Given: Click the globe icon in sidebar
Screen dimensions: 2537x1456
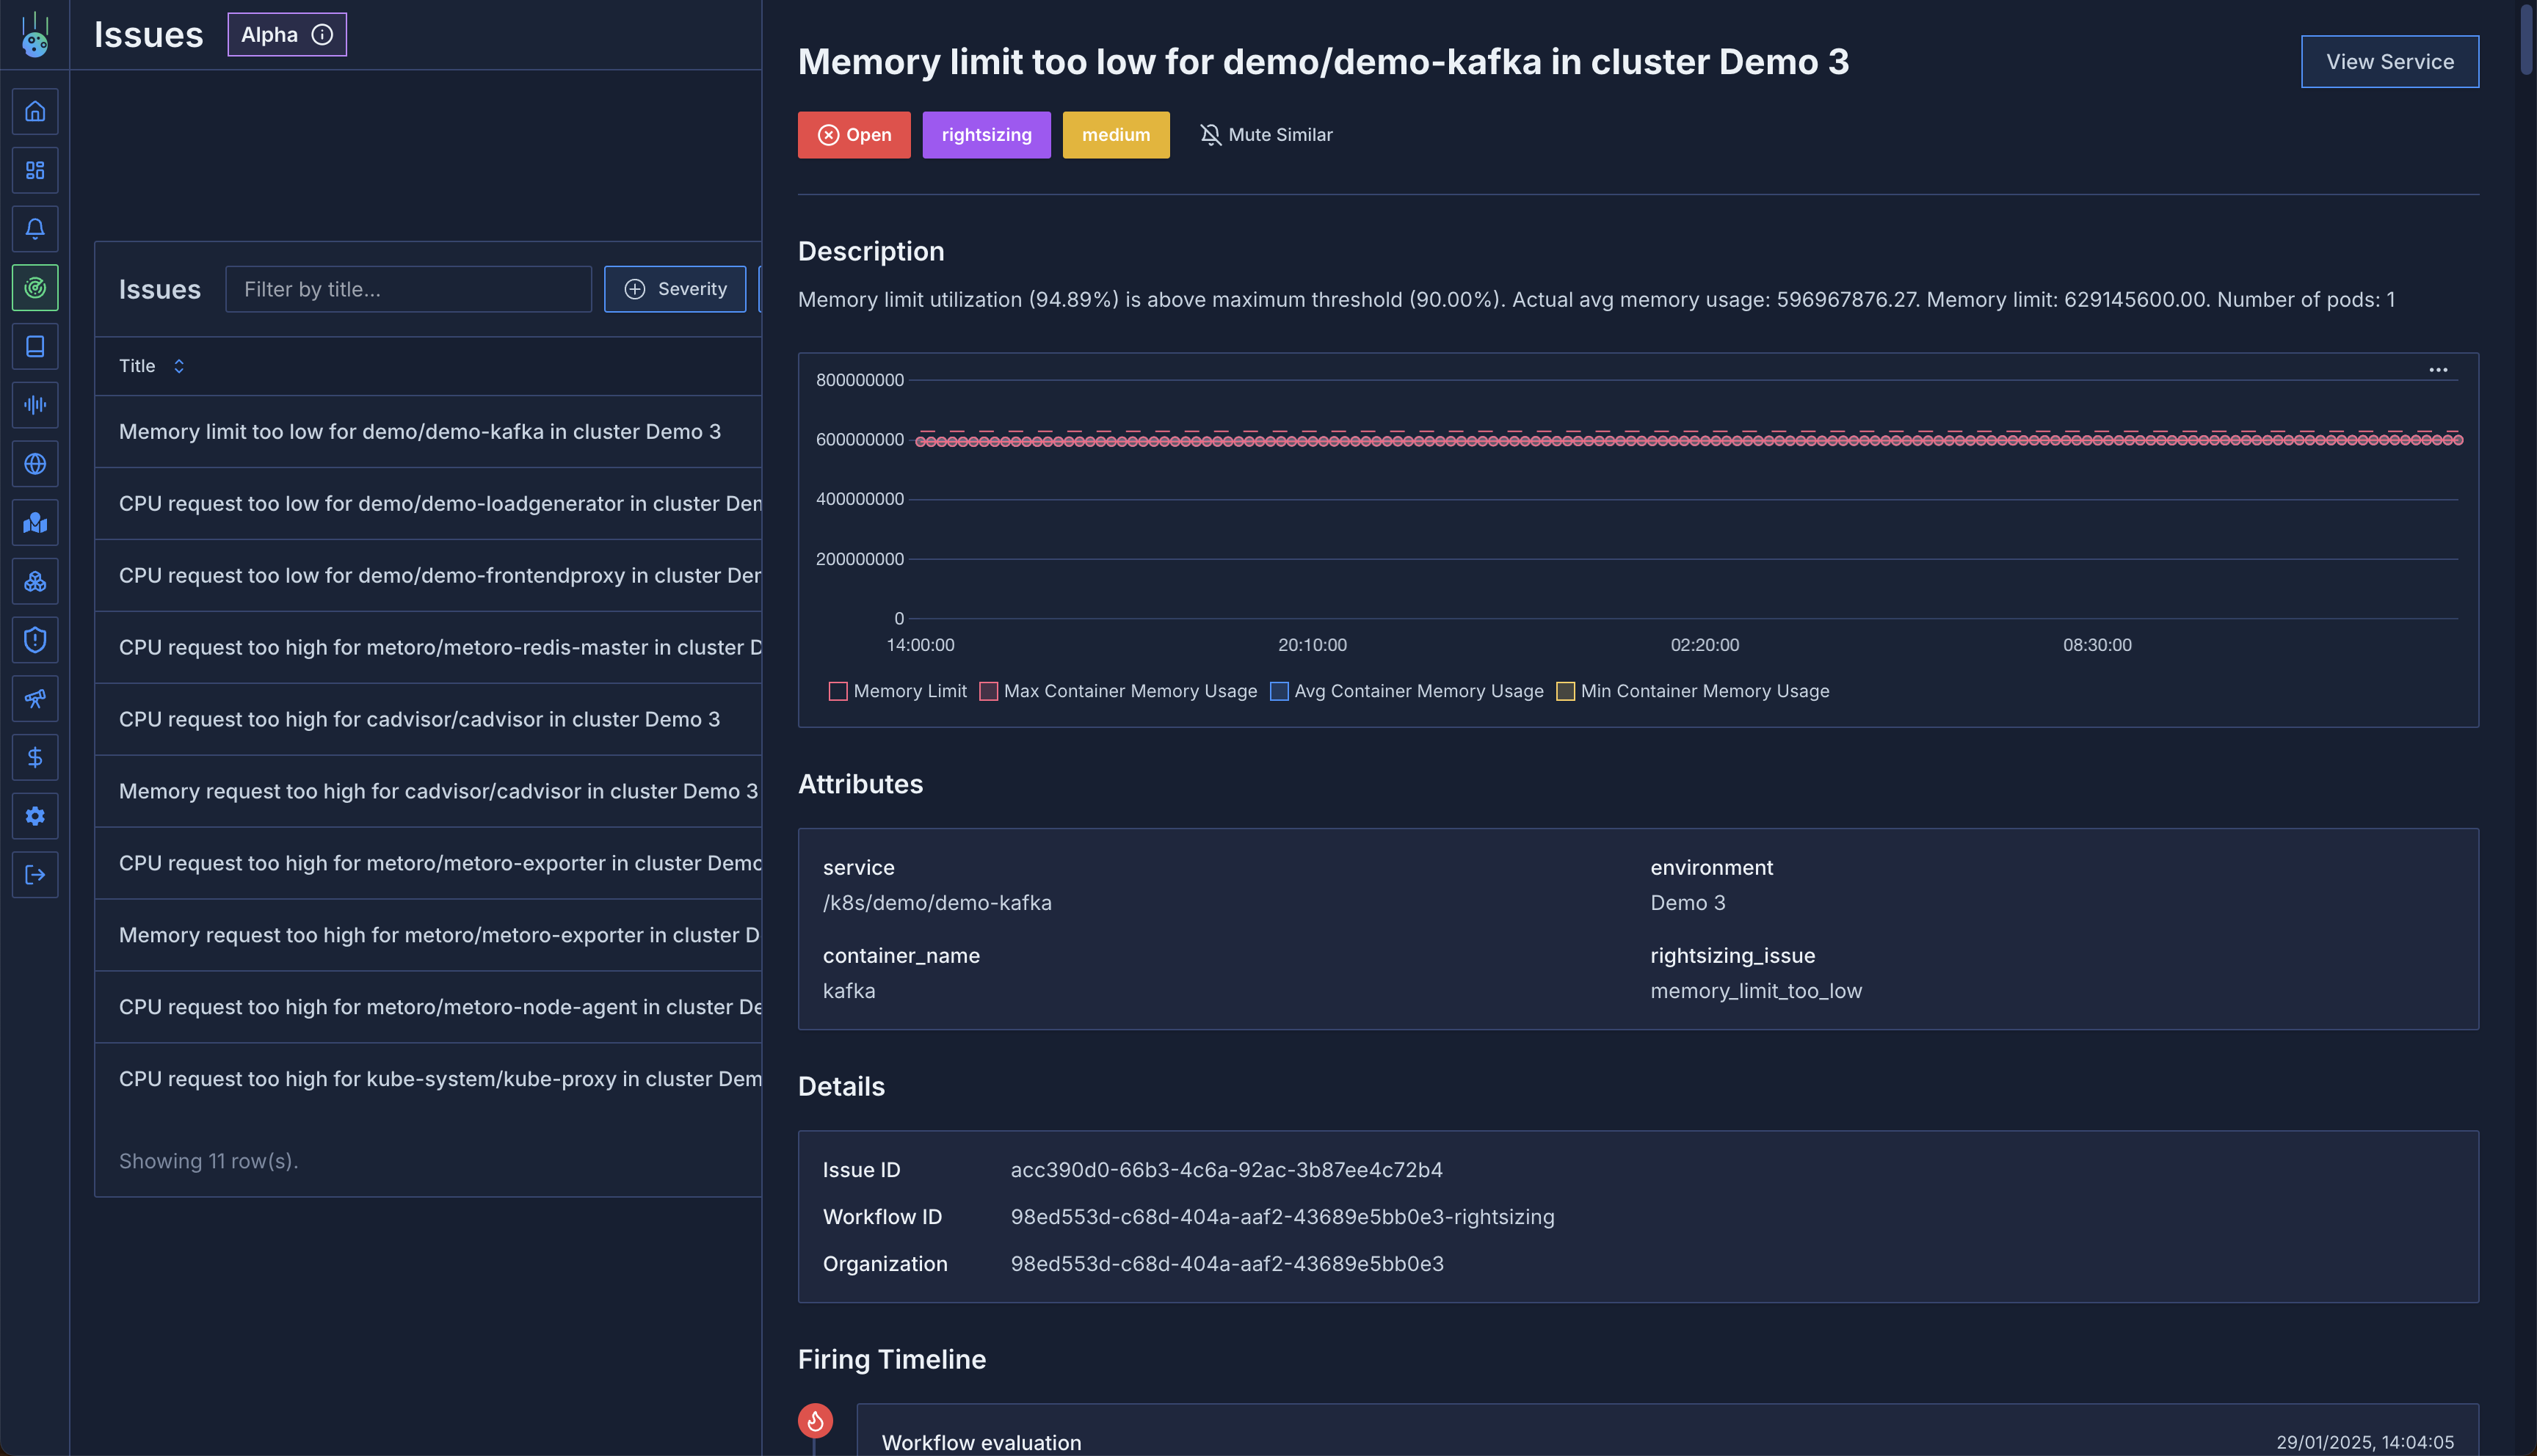Looking at the screenshot, I should (35, 464).
